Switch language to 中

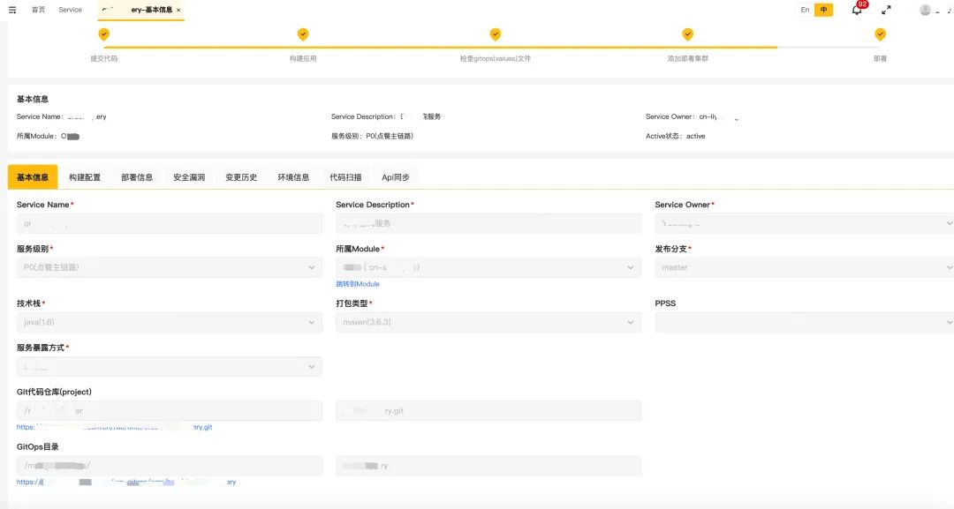(823, 10)
